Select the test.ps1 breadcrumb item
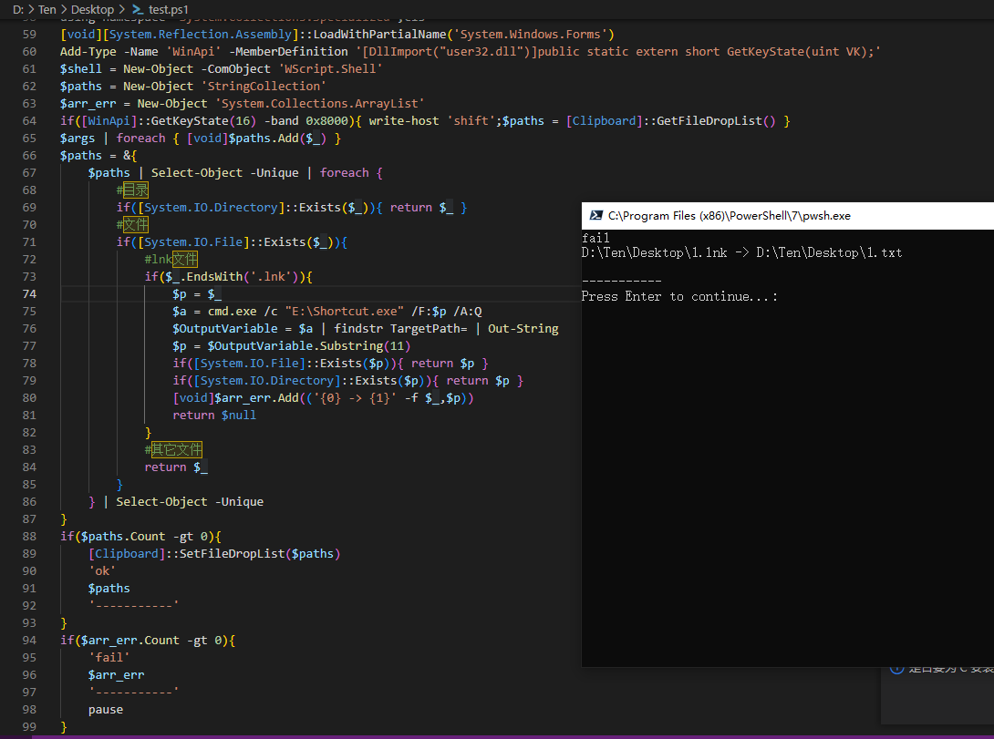The height and width of the screenshot is (739, 994). 169,9
